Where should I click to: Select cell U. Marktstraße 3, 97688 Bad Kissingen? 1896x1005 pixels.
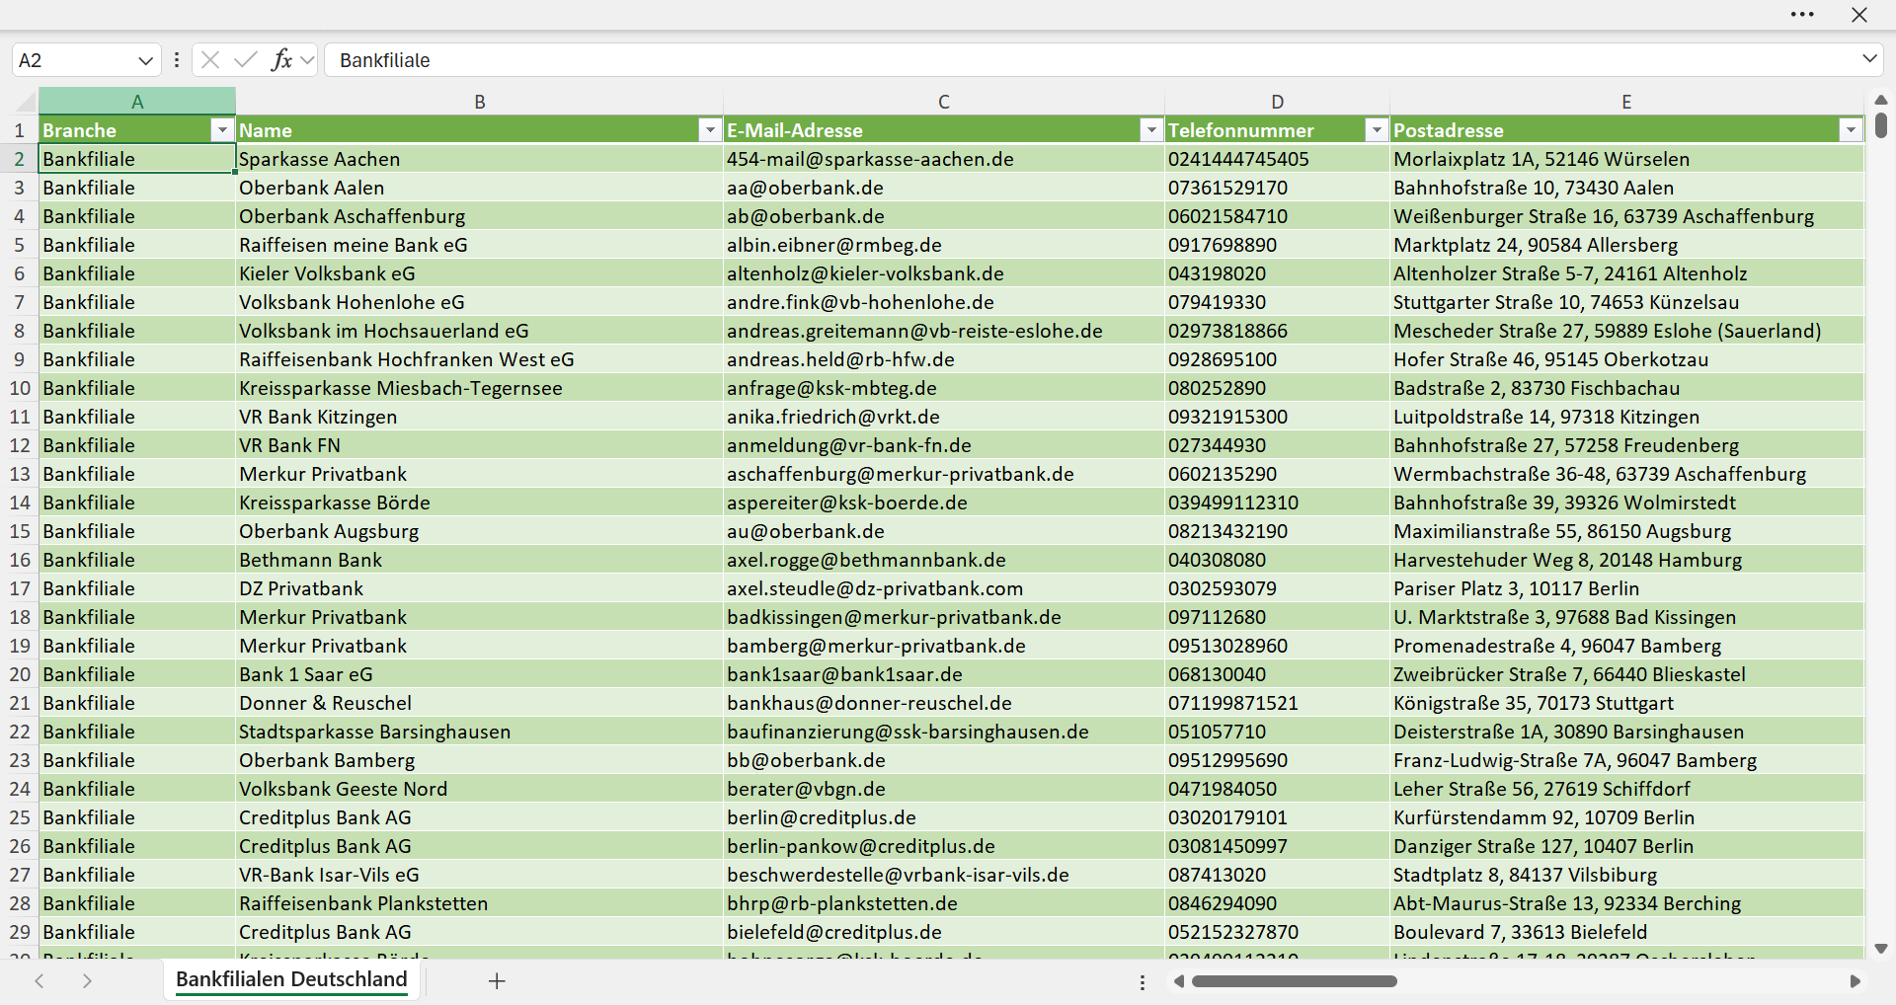(1626, 617)
